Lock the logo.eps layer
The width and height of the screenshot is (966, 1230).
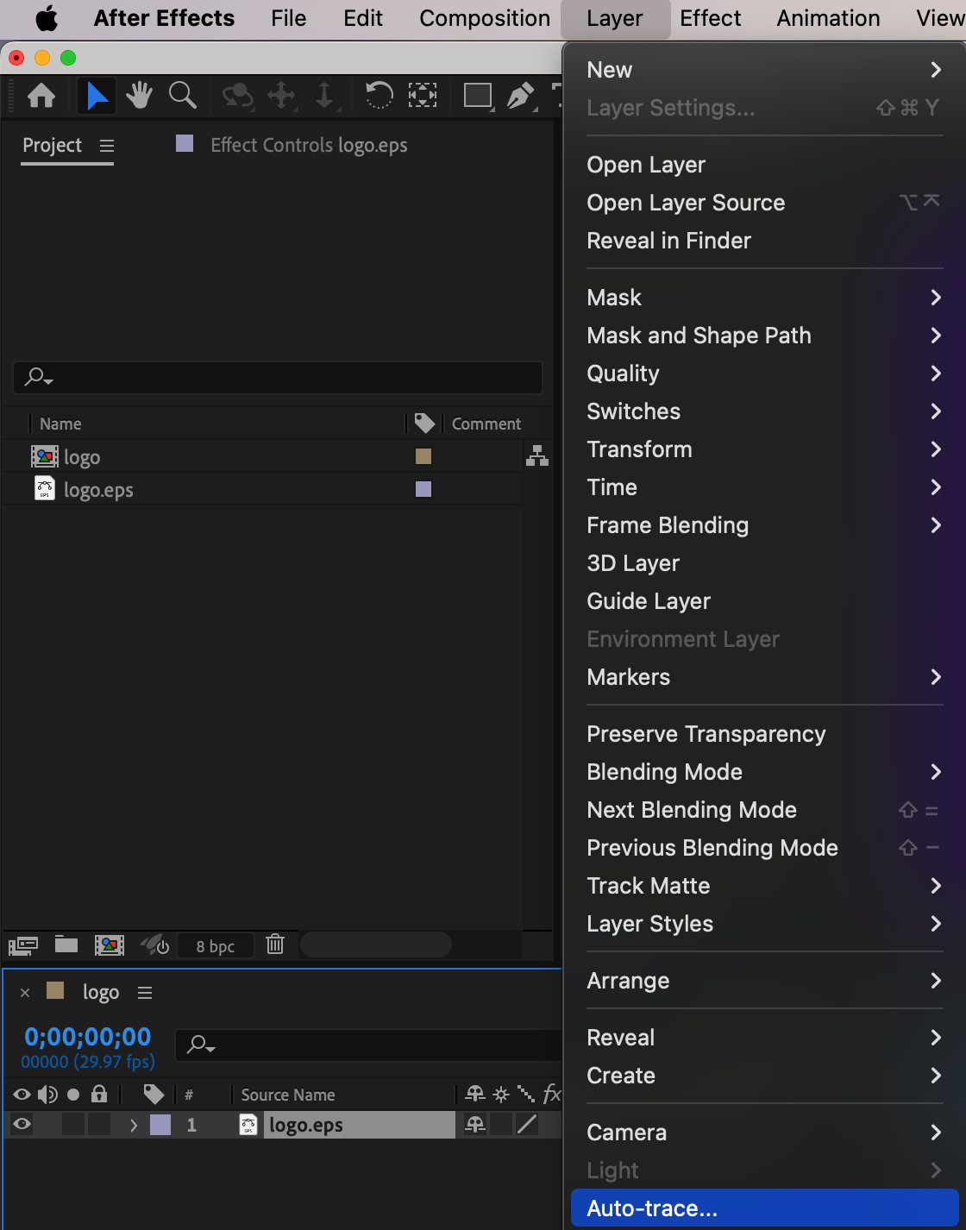[x=99, y=1125]
